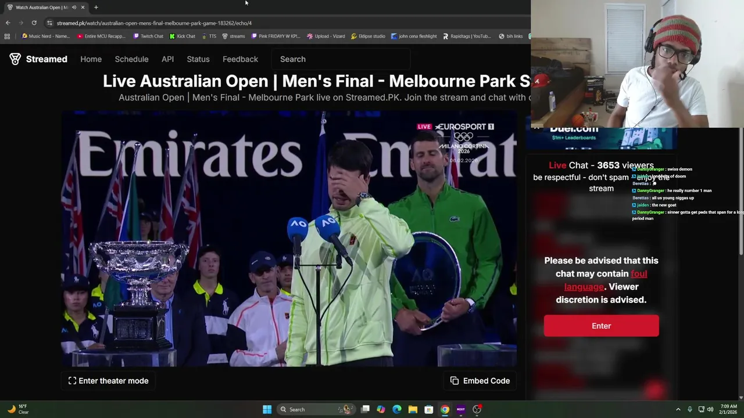This screenshot has width=744, height=418.
Task: Open the Home nav item
Action: click(91, 59)
